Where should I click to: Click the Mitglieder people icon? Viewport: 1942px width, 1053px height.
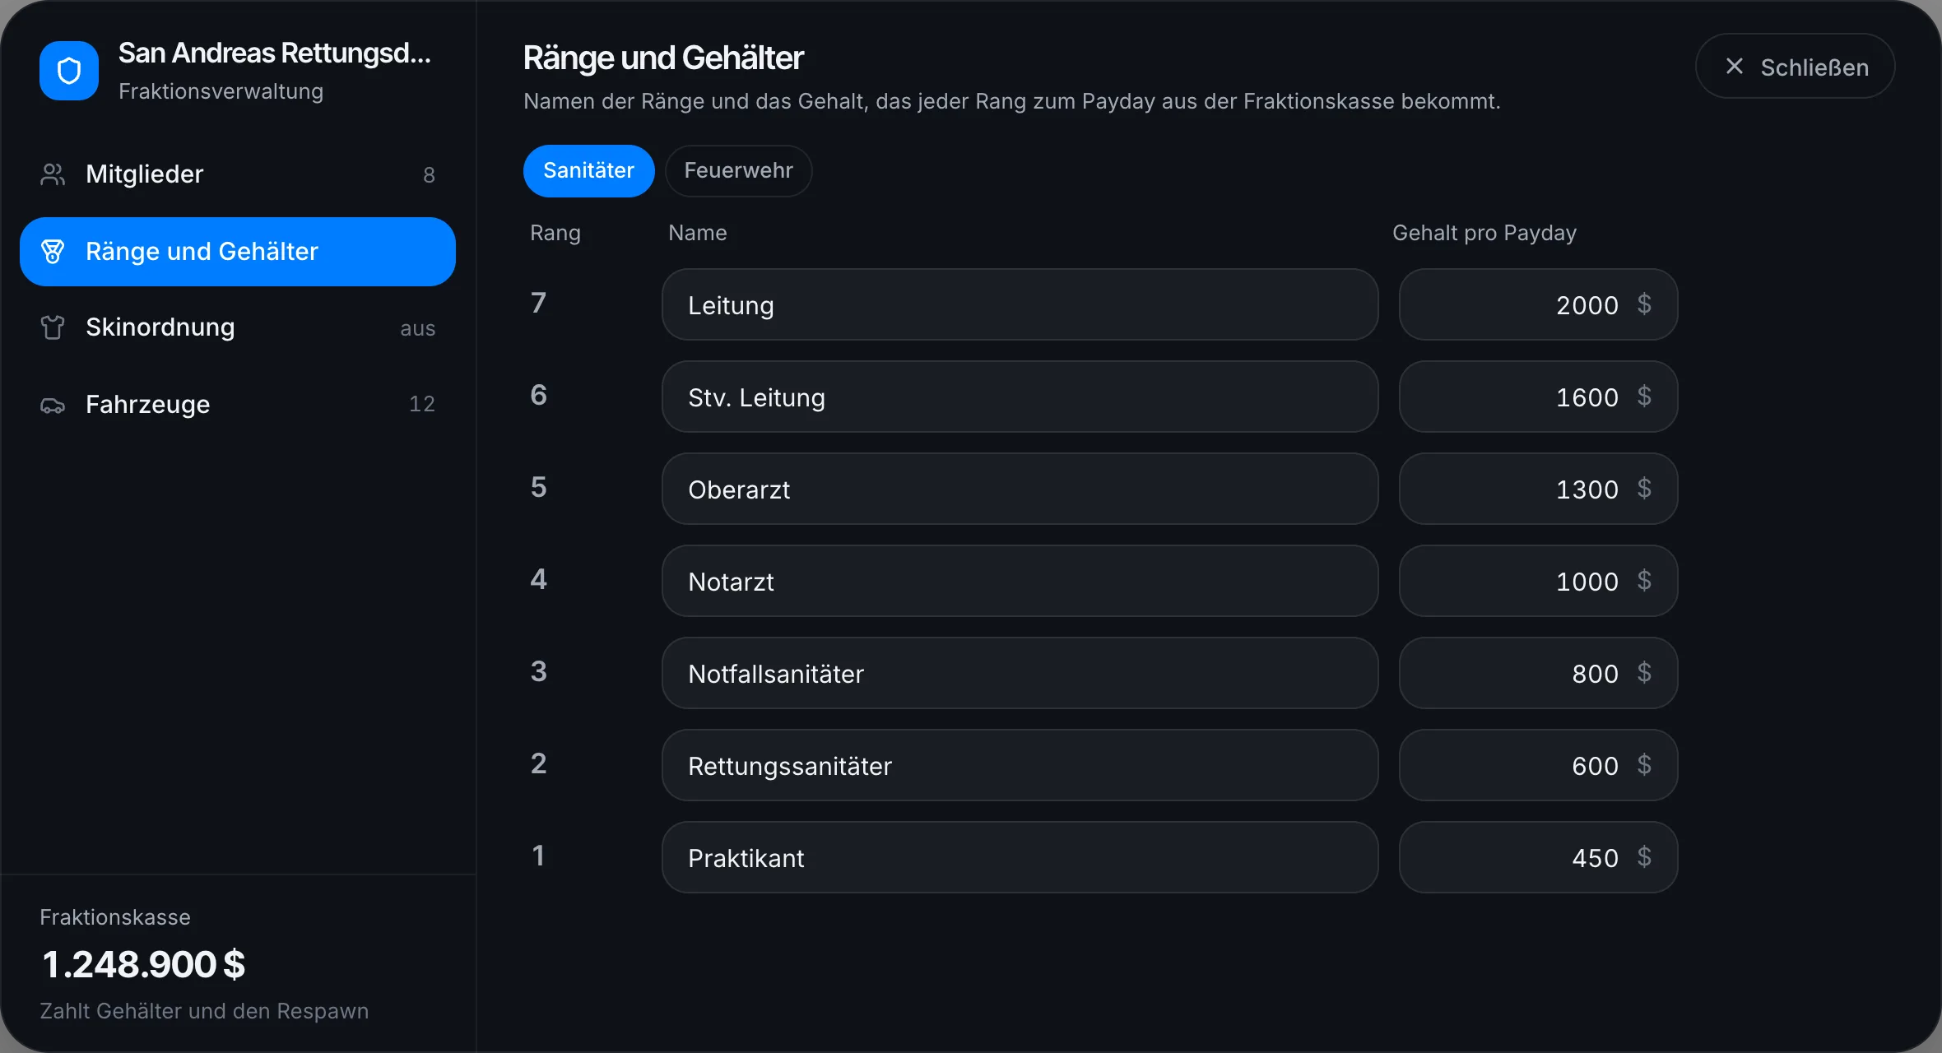pos(53,174)
